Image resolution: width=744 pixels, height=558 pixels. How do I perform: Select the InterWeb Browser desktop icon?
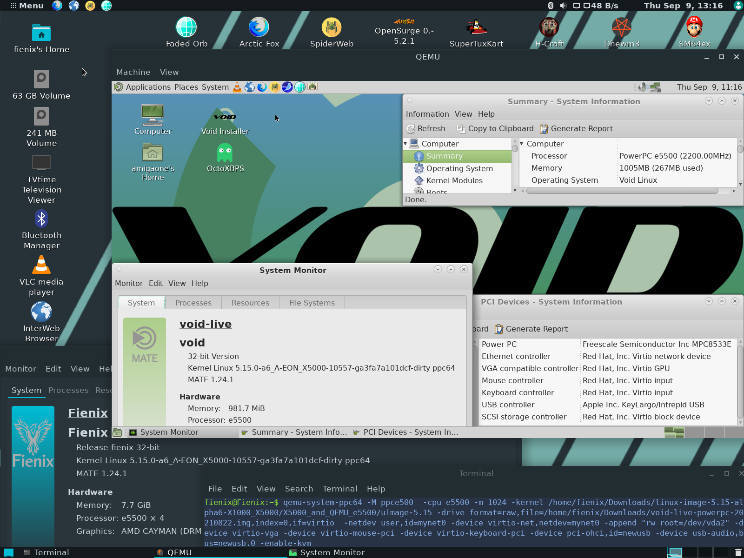point(41,323)
